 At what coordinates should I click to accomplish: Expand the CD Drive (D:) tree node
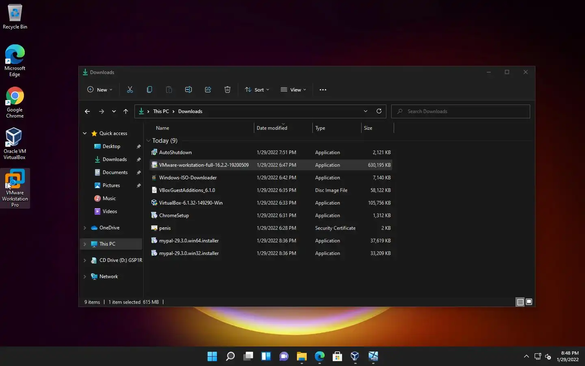coord(85,260)
